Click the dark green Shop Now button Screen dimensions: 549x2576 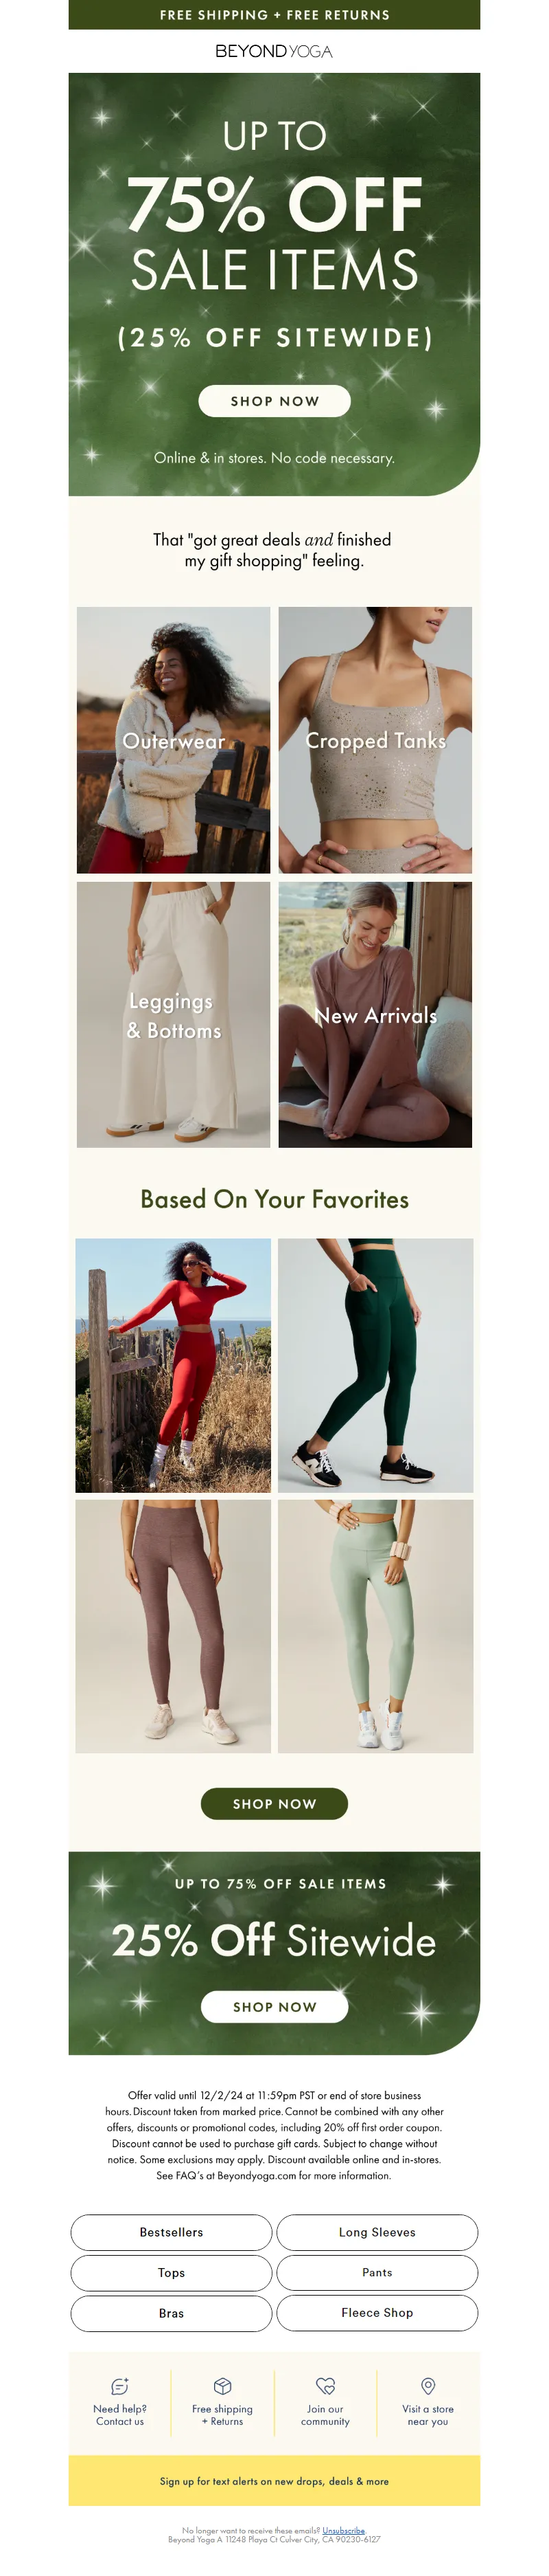pyautogui.click(x=274, y=1804)
